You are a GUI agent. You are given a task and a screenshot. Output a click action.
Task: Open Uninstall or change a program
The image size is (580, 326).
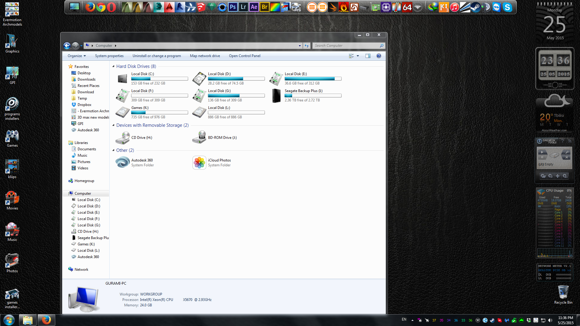click(x=156, y=56)
